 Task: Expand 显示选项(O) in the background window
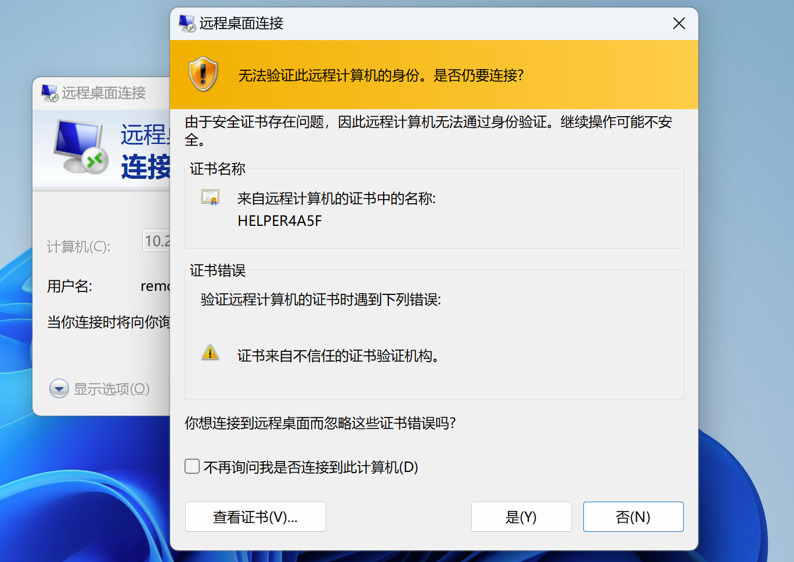(59, 388)
